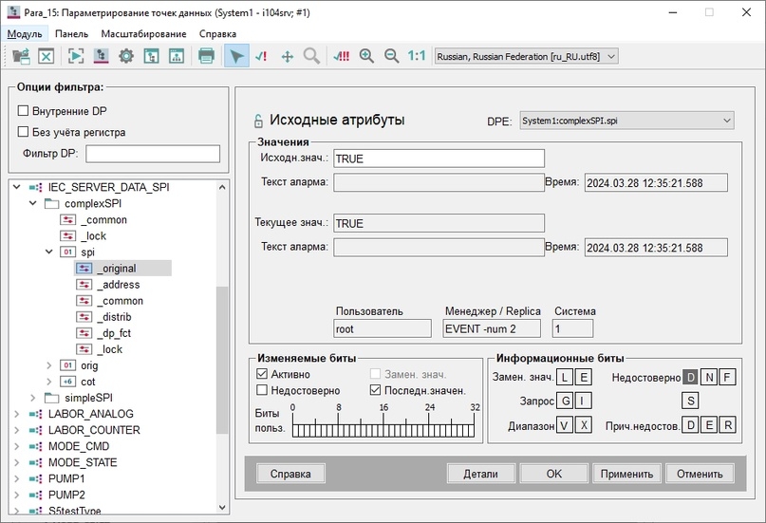Viewport: 766px width, 523px height.
Task: Click the X close-panel toolbar icon
Action: click(46, 56)
